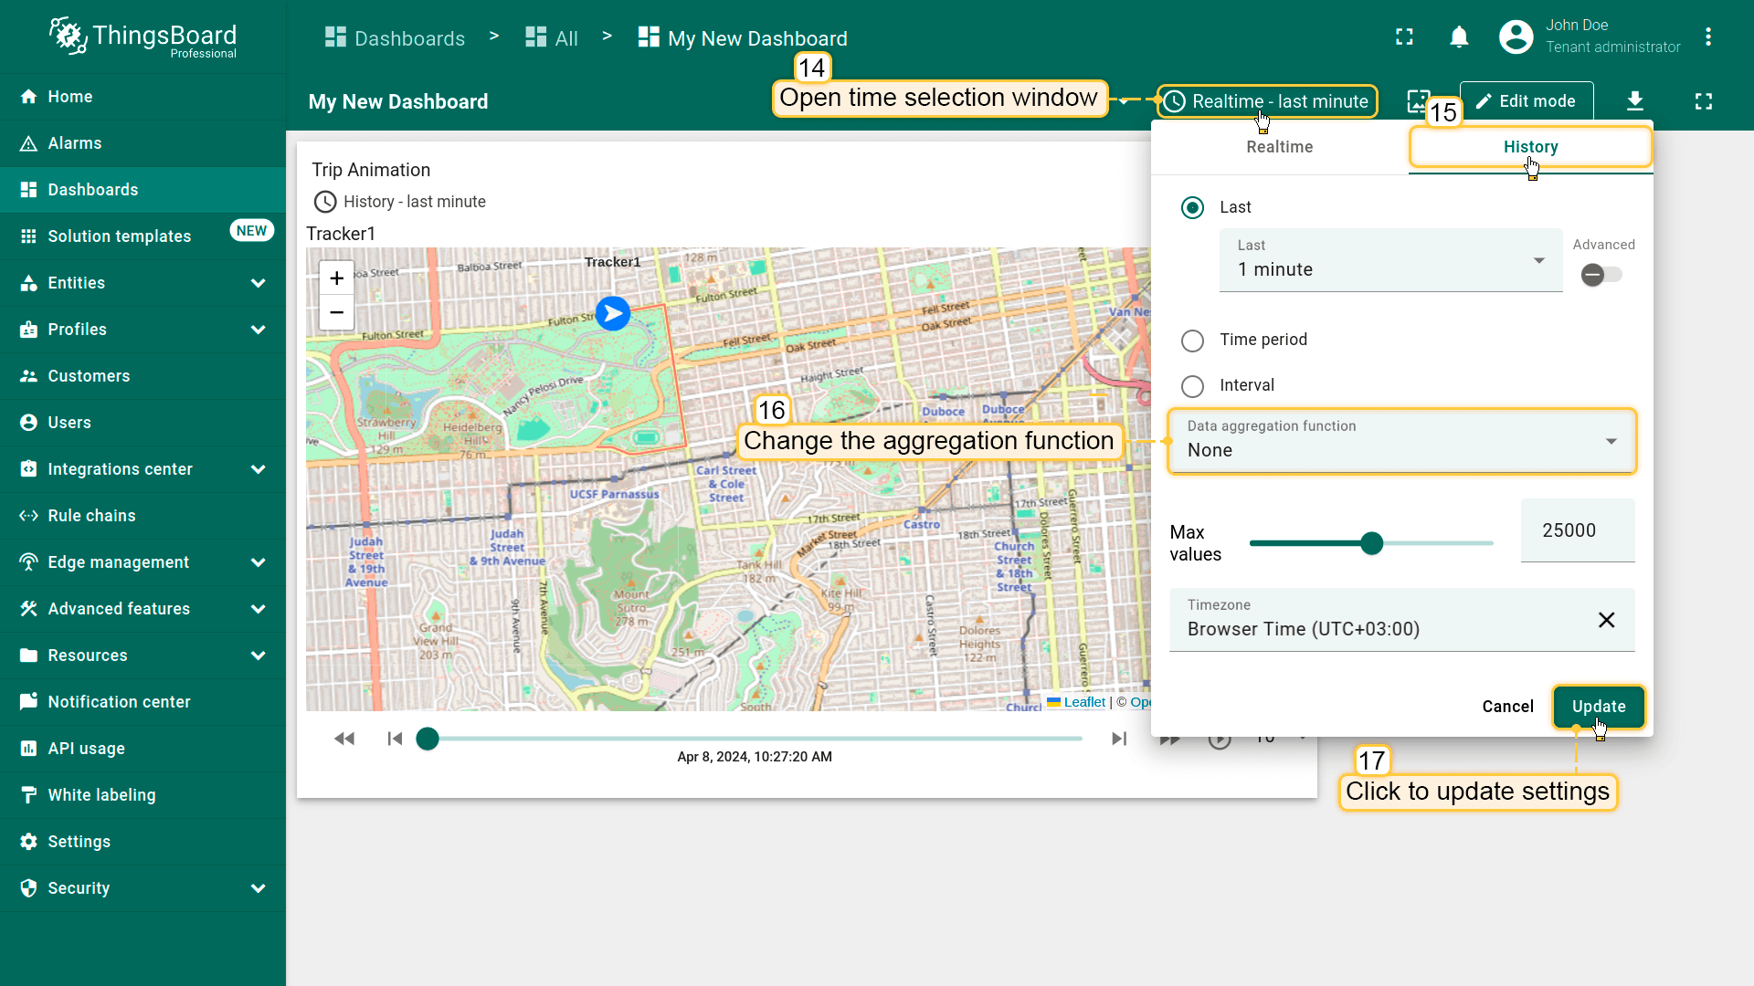Click the Entities icon in sidebar

[28, 283]
